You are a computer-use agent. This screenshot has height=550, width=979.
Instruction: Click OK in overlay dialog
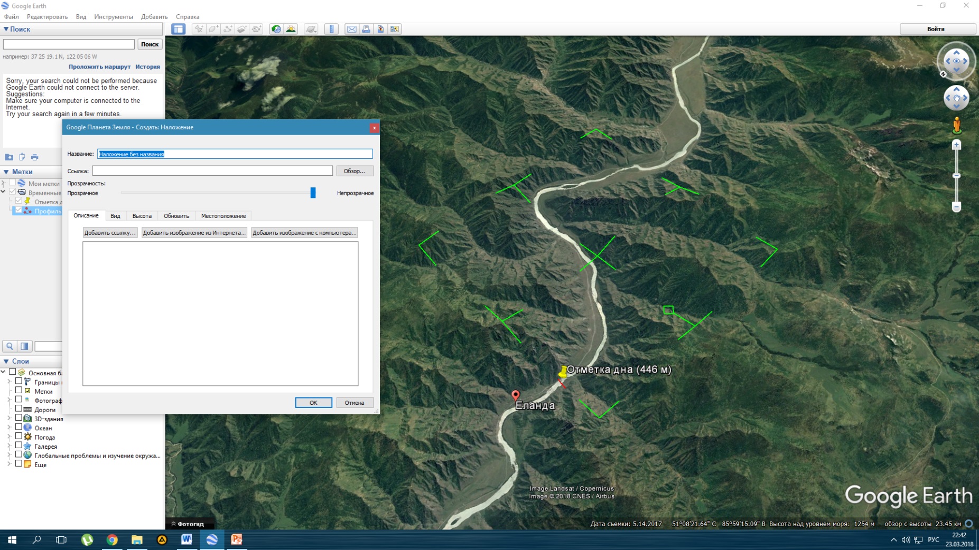(313, 403)
